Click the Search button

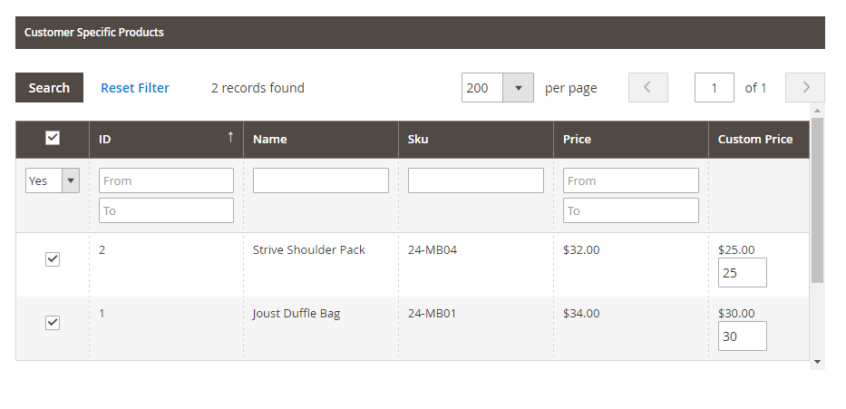[x=49, y=88]
